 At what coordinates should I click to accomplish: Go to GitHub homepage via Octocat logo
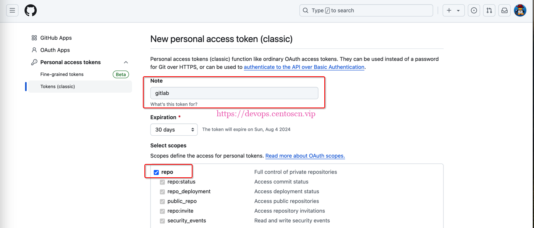coord(31,11)
